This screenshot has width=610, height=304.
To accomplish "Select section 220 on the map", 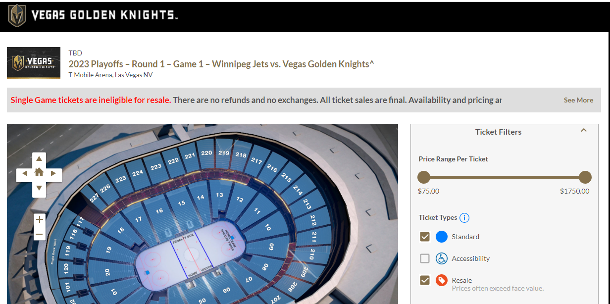I will point(206,153).
